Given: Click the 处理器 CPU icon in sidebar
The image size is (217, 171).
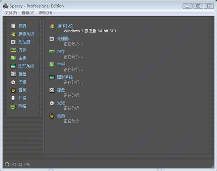Looking at the screenshot, I should pos(13,42).
